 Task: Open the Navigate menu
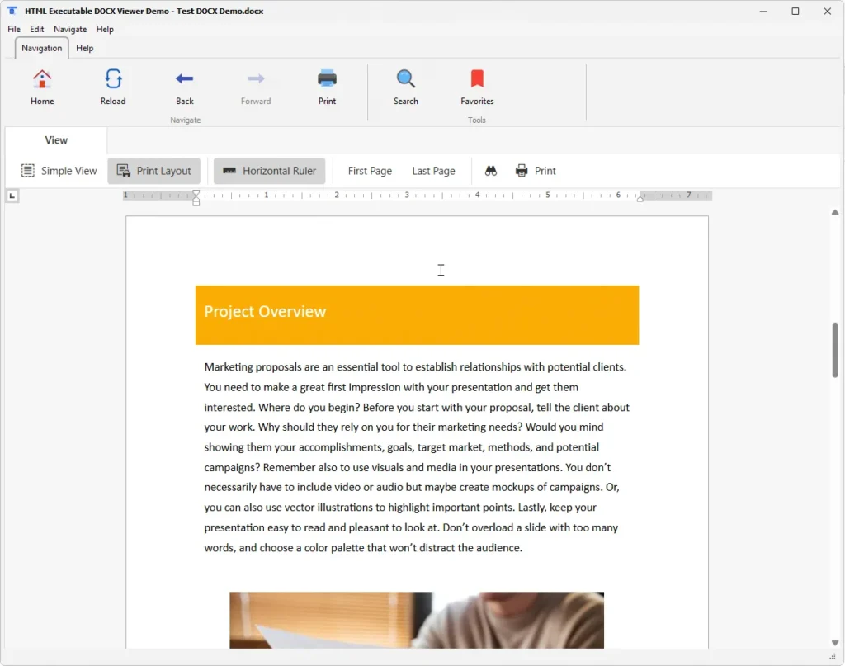coord(69,29)
